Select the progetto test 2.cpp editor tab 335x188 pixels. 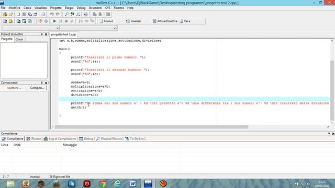(63, 34)
